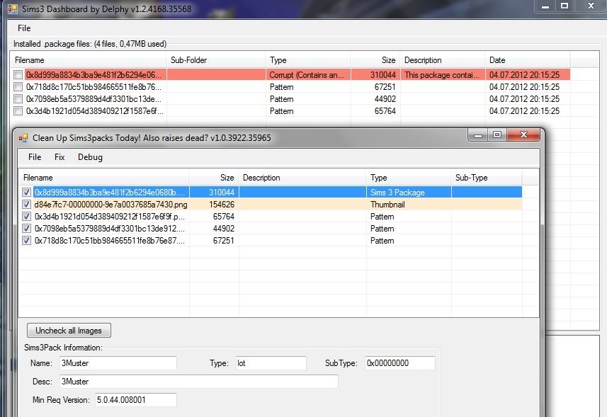
Task: Maximize the Sims3 Dashboard window
Action: [x=565, y=6]
